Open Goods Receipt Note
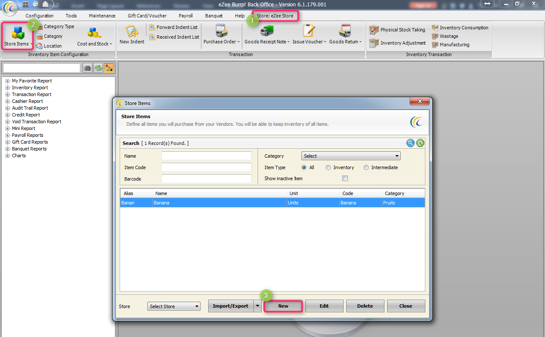 point(267,35)
